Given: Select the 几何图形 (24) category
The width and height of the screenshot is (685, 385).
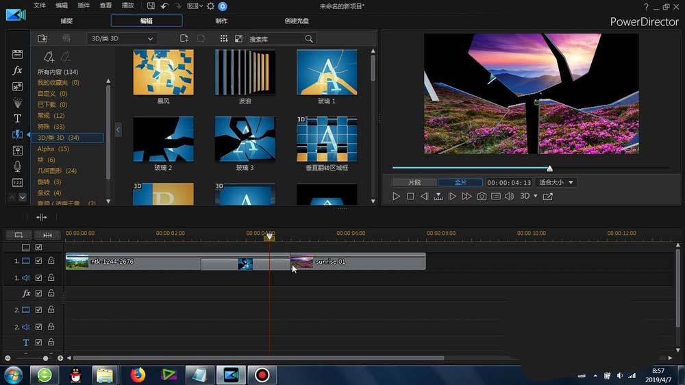Looking at the screenshot, I should pos(57,171).
